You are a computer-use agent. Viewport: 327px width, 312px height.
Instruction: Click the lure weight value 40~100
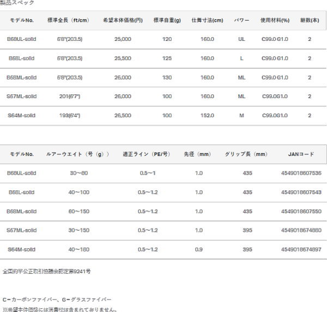point(79,192)
